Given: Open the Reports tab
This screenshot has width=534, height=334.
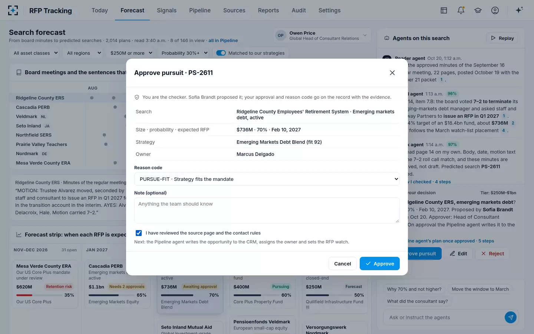Looking at the screenshot, I should [268, 10].
